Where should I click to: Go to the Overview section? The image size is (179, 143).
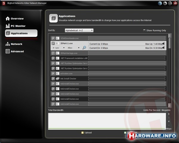(x=15, y=19)
